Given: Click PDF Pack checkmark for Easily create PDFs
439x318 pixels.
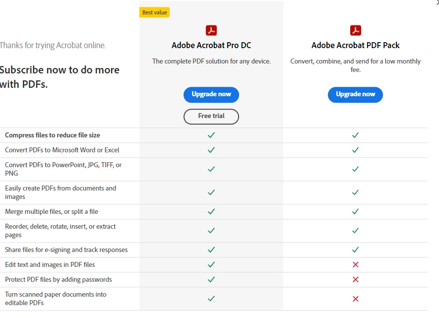Looking at the screenshot, I should point(355,192).
